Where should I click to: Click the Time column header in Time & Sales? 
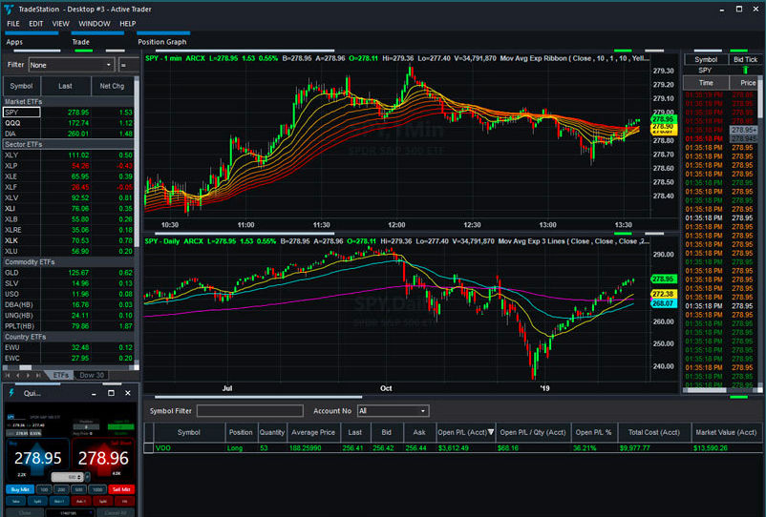[x=706, y=83]
